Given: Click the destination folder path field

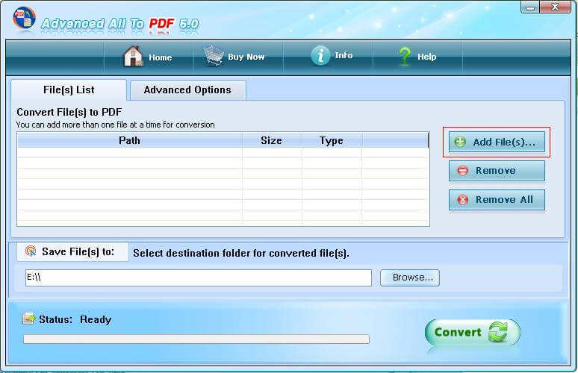Looking at the screenshot, I should click(x=199, y=278).
